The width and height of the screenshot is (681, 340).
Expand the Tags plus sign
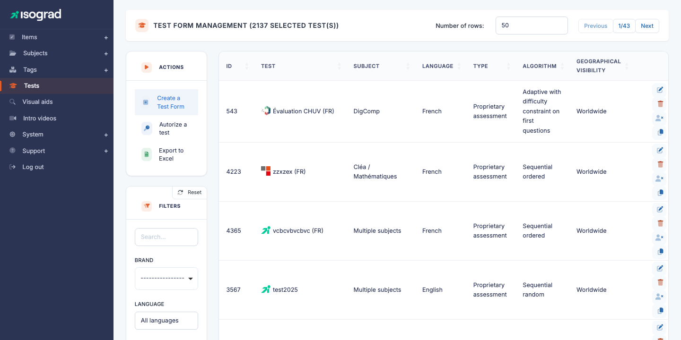point(106,70)
